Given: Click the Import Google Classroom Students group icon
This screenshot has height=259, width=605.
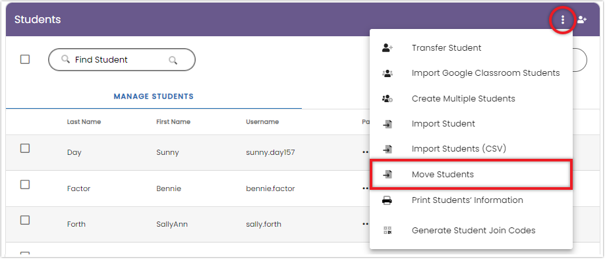Looking at the screenshot, I should [x=387, y=73].
